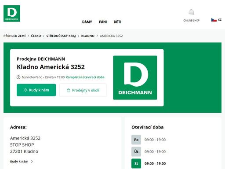Screen dimensions: 225x169
Task: Click the Otevírací doba heading
Action: tap(147, 127)
